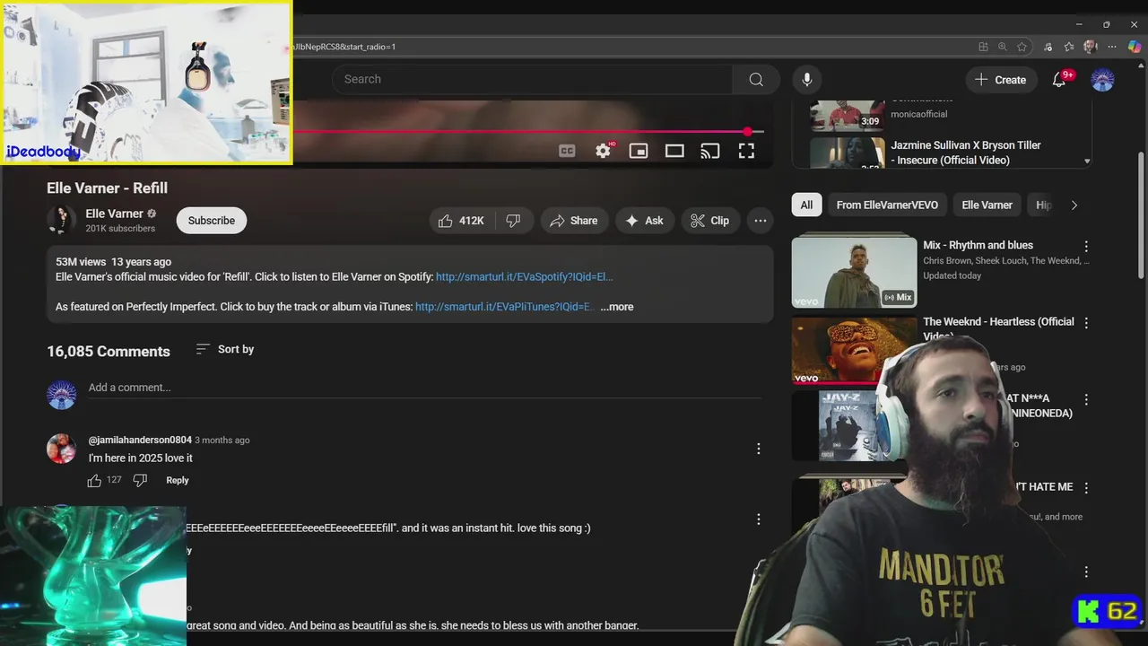The height and width of the screenshot is (646, 1148).
Task: Open the Sort by comments menu
Action: pos(225,349)
